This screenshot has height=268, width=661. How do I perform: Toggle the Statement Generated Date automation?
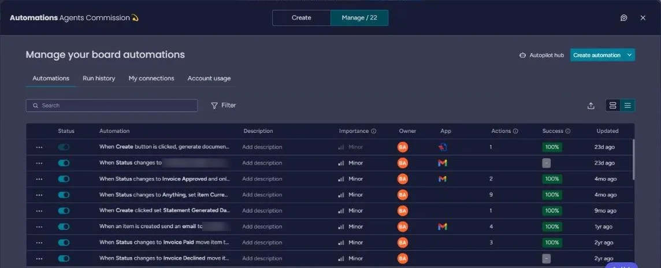point(64,211)
